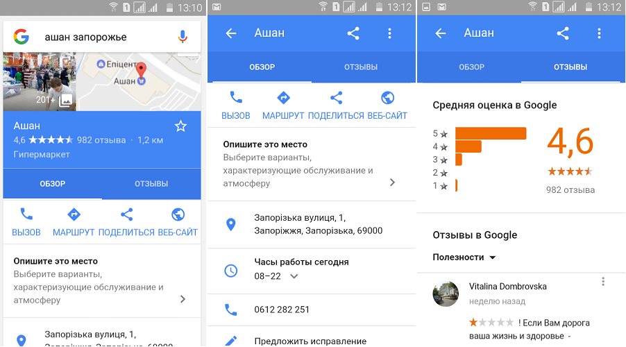The height and width of the screenshot is (347, 626).
Task: Expand Опишите это место chevron, first screen
Action: (x=183, y=299)
